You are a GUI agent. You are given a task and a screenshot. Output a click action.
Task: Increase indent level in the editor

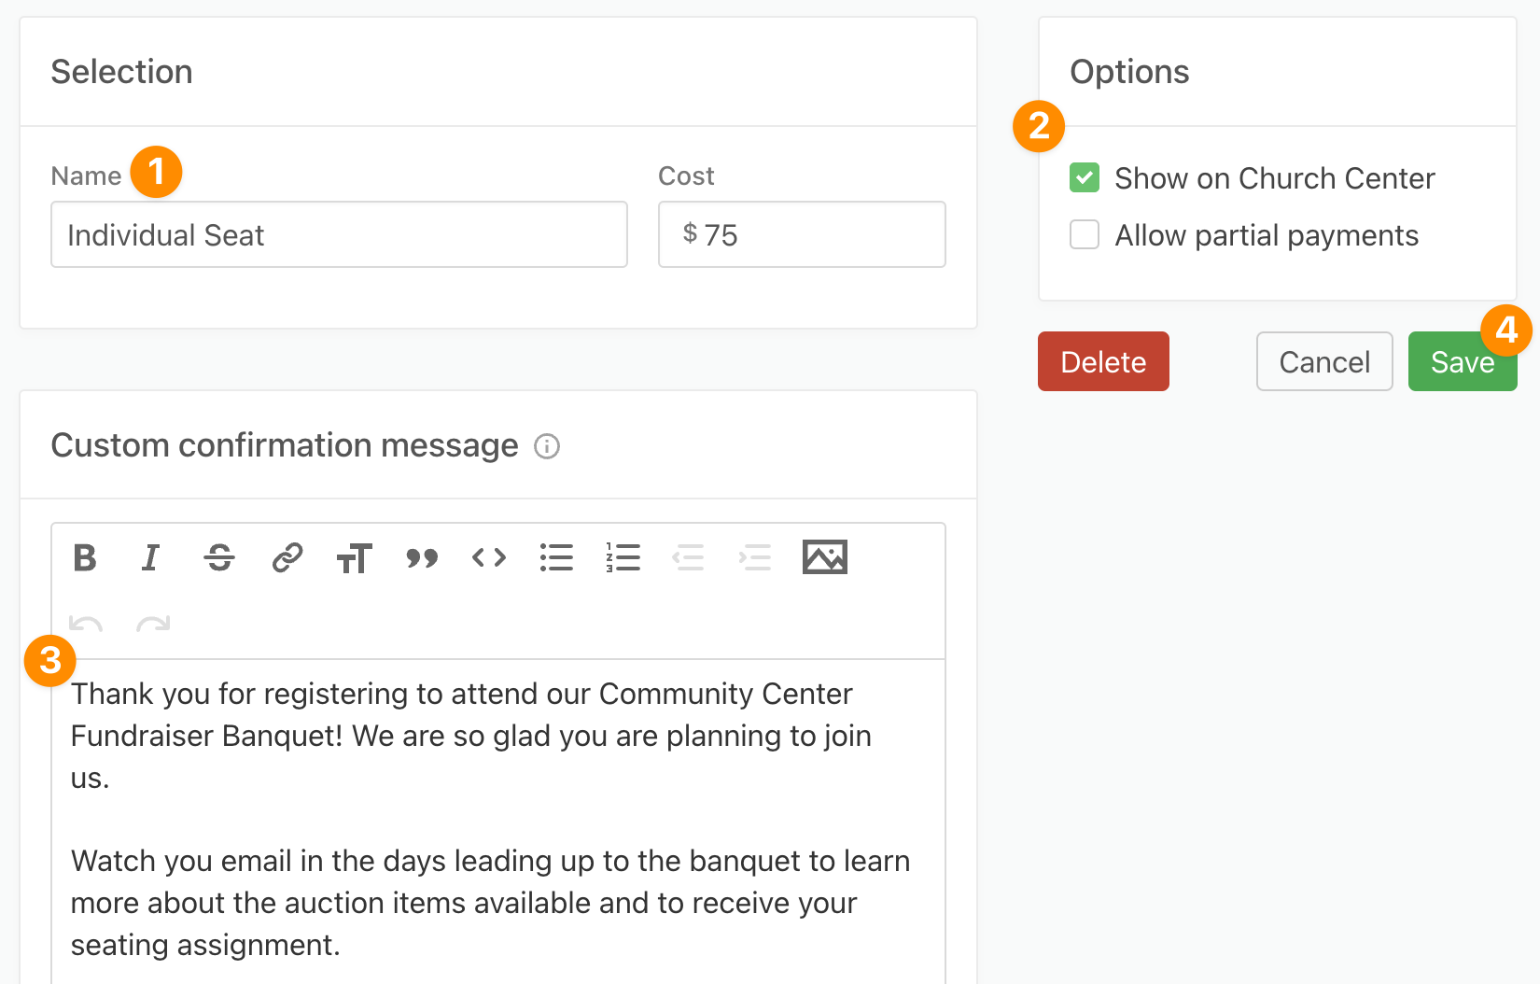[x=755, y=557]
